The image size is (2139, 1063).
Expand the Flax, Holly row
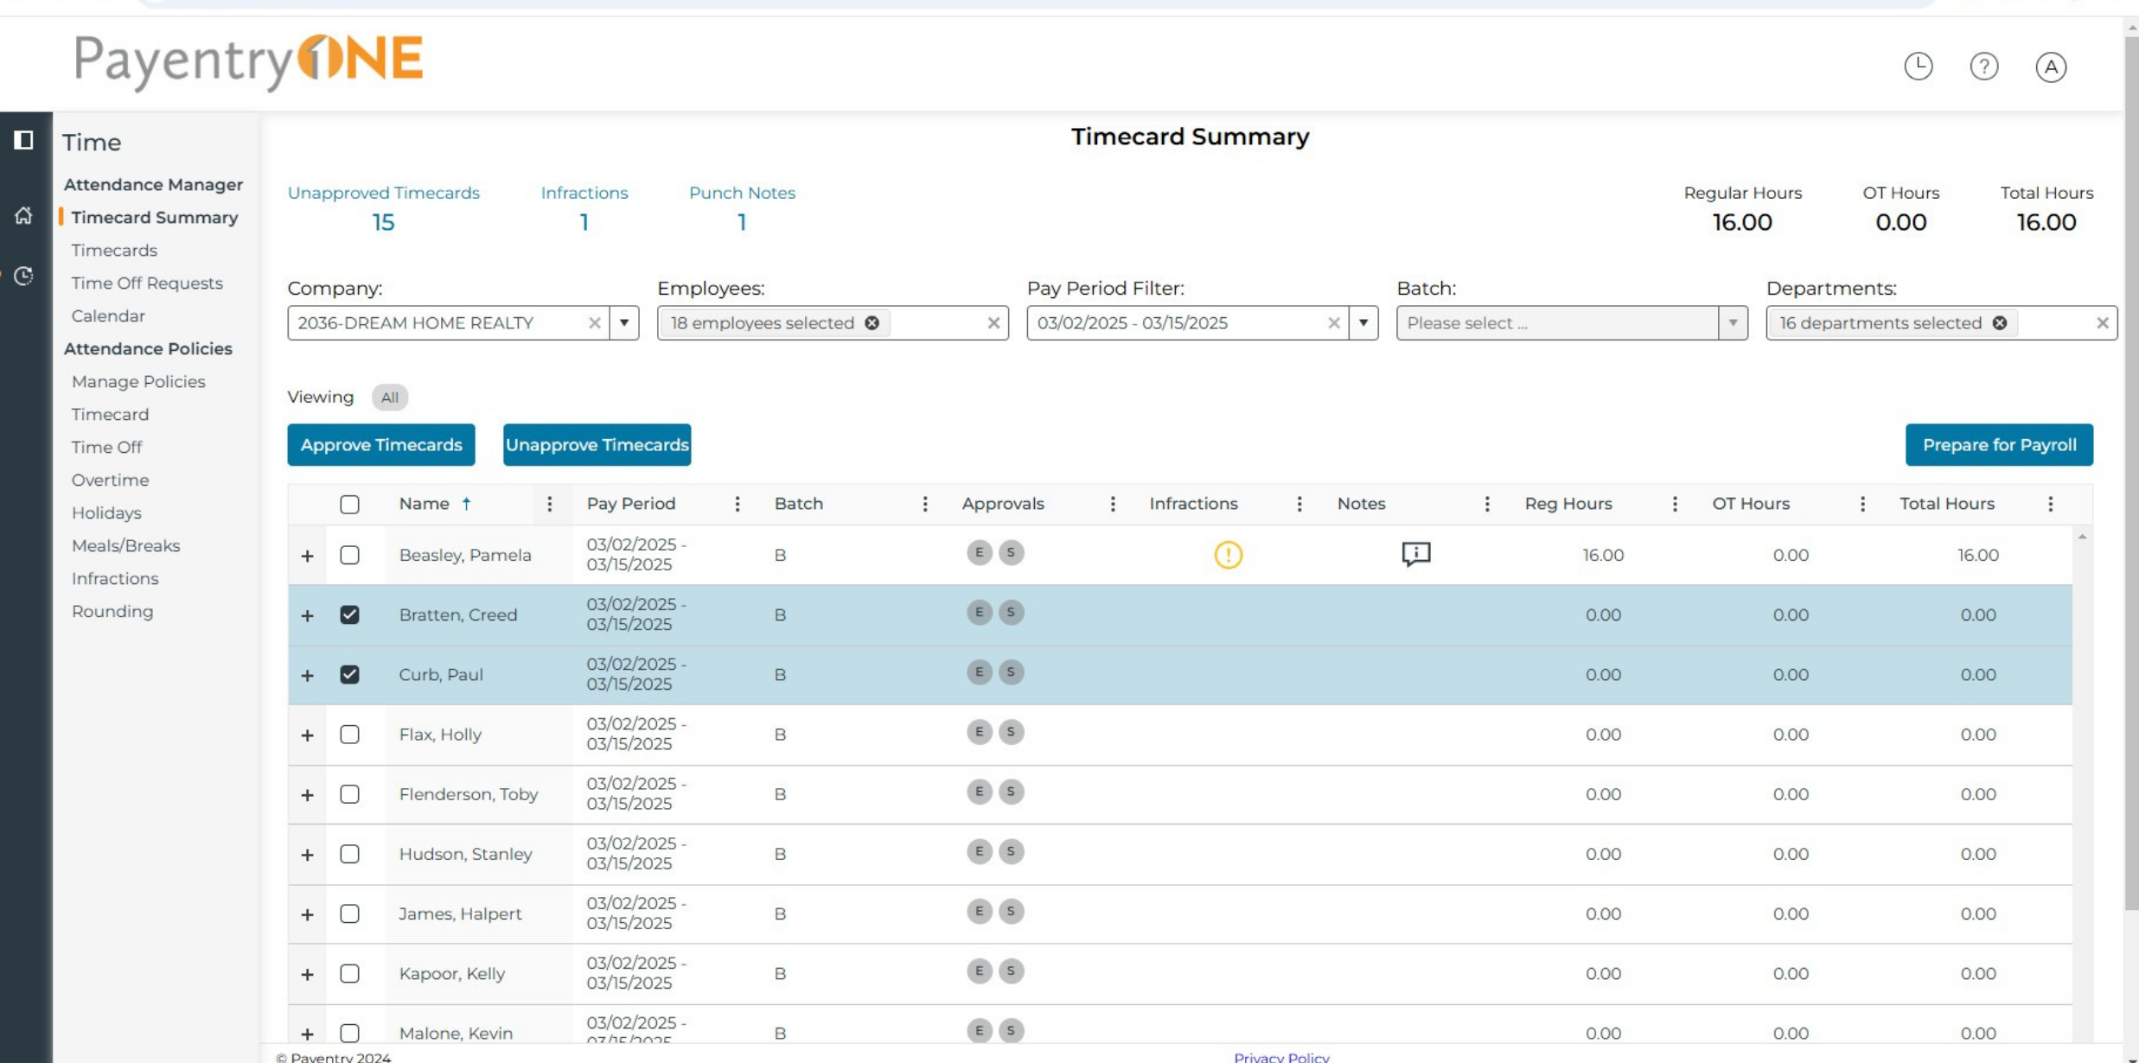point(307,735)
